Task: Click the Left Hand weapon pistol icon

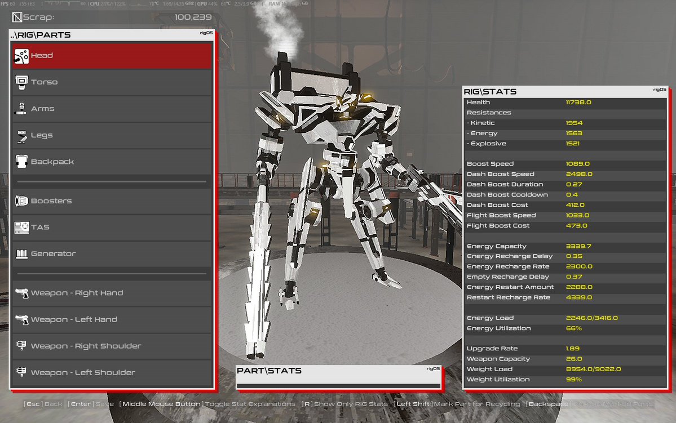Action: point(21,319)
